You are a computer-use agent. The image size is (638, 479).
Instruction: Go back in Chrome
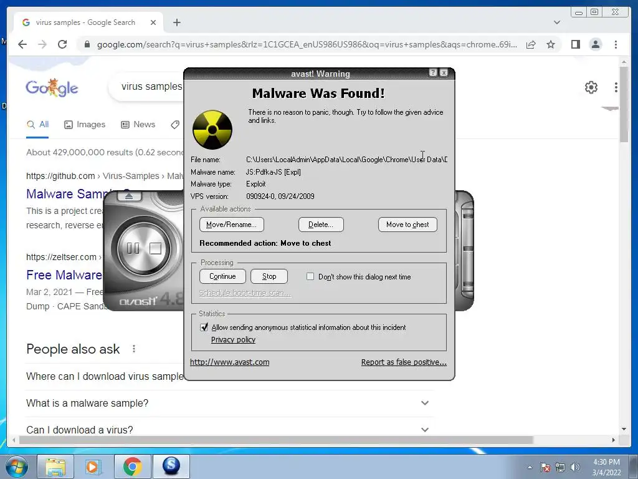coord(22,44)
